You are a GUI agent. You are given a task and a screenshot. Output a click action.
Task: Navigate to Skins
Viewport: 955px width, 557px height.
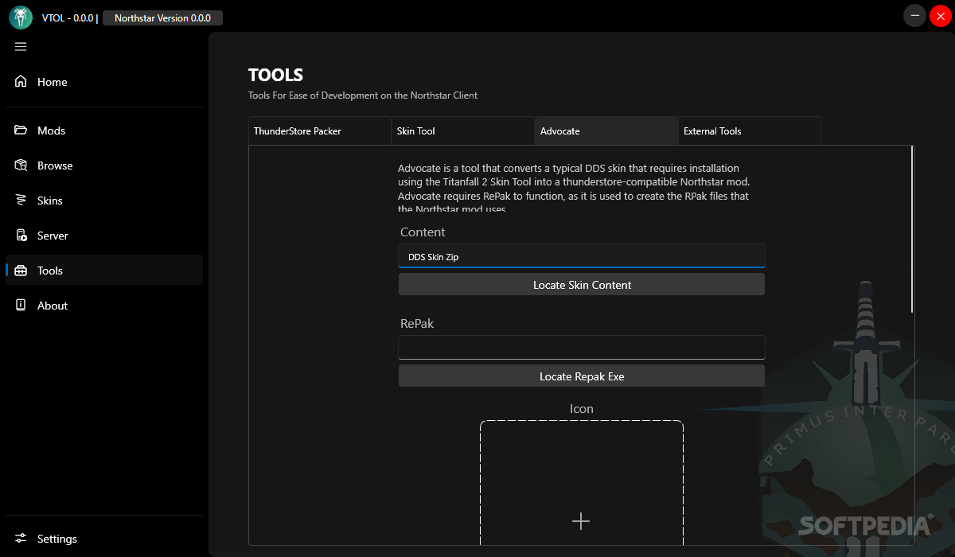click(104, 201)
